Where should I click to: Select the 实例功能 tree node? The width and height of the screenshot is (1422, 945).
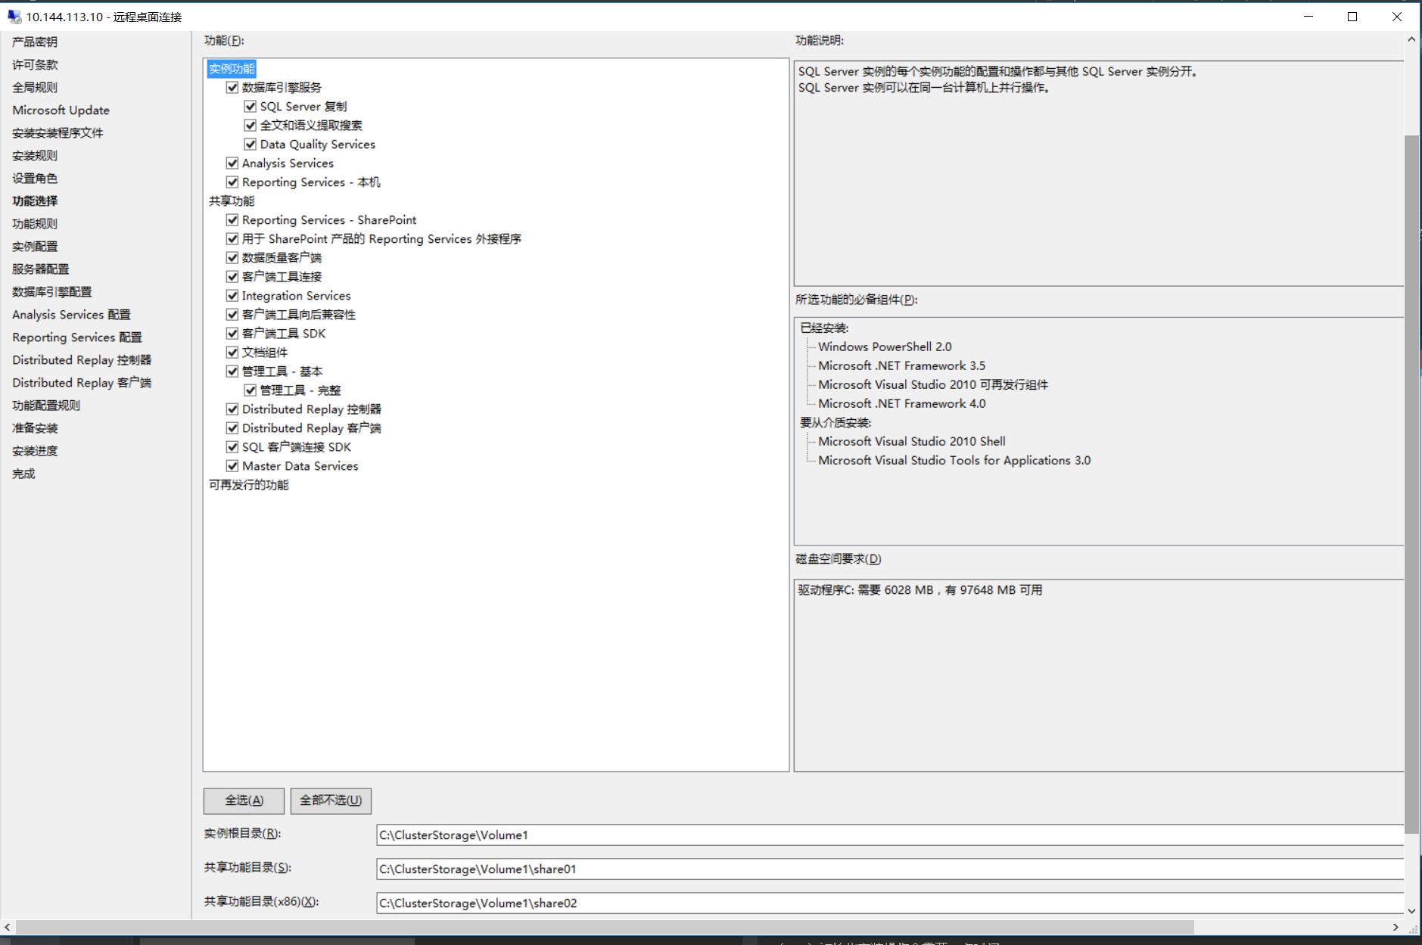pyautogui.click(x=232, y=69)
